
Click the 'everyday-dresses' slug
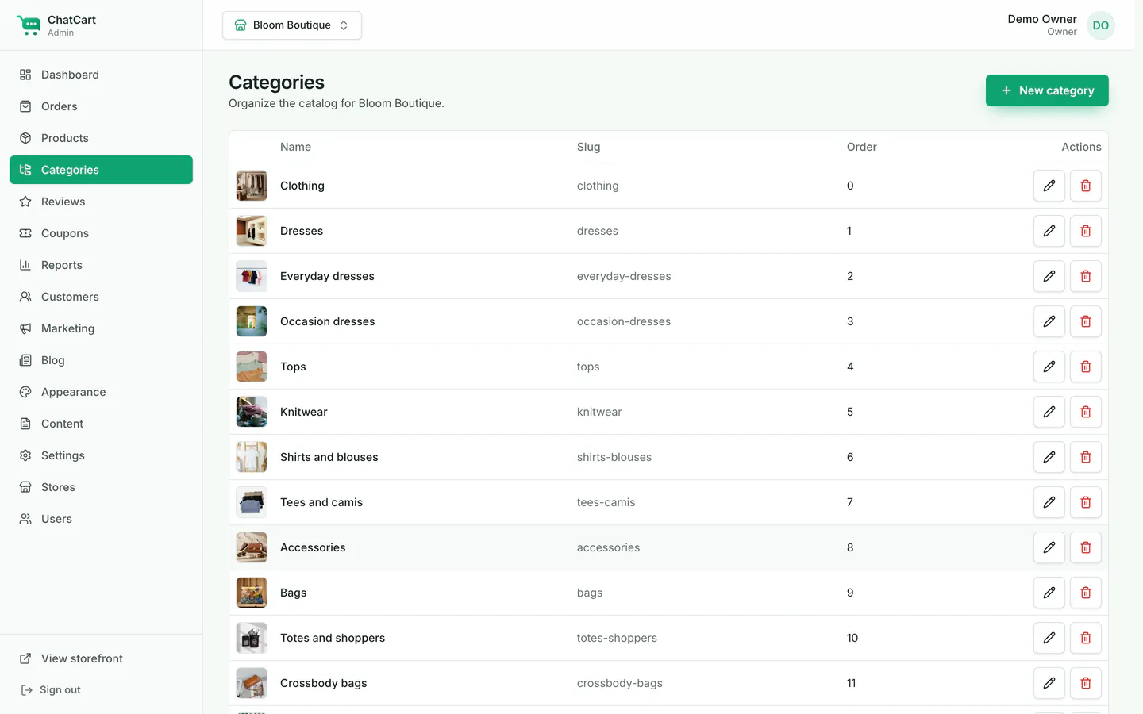pyautogui.click(x=624, y=276)
